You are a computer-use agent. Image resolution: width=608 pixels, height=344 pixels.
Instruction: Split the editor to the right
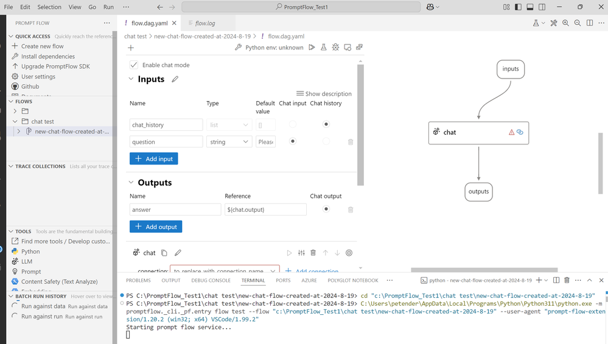[x=590, y=23]
